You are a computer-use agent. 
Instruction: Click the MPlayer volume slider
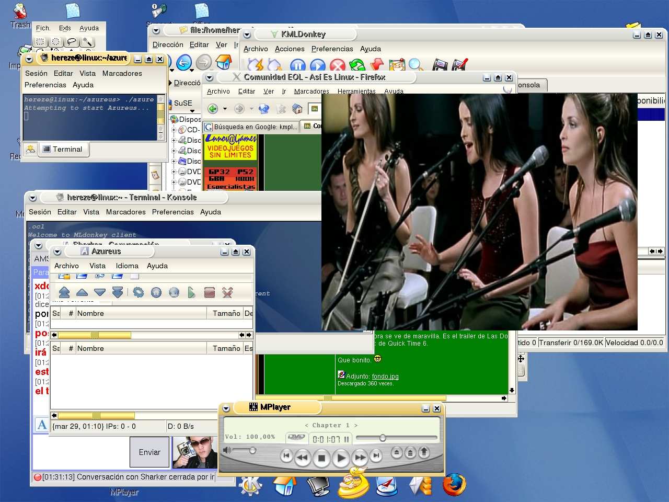pos(244,450)
